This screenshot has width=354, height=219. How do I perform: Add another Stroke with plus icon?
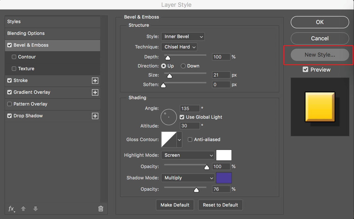[95, 81]
